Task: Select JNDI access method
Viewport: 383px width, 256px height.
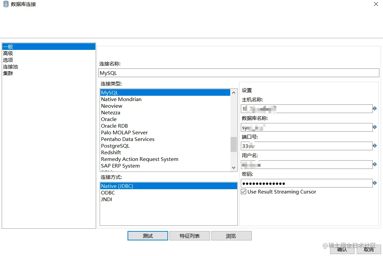Action: pos(168,199)
